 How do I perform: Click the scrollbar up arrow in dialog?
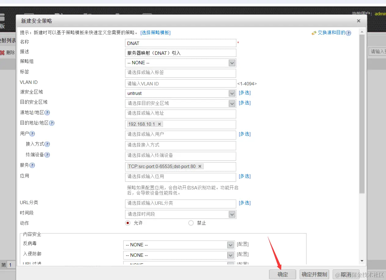(x=362, y=32)
